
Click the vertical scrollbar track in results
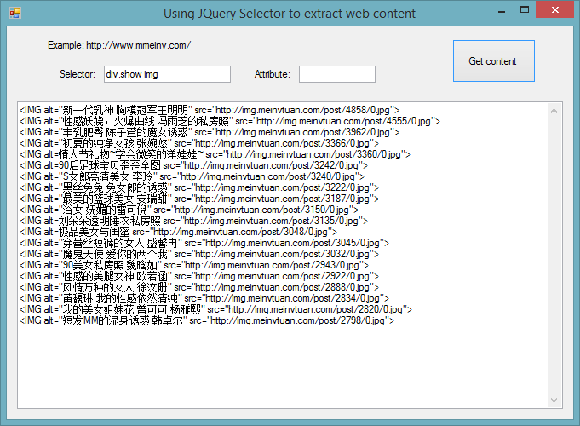coord(554,256)
